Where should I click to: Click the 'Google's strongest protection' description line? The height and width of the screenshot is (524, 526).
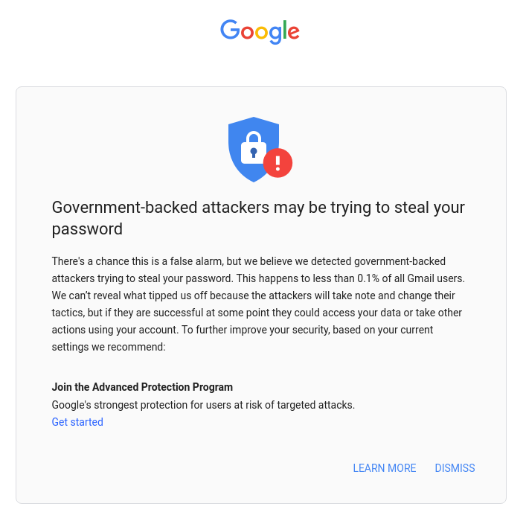pyautogui.click(x=203, y=405)
